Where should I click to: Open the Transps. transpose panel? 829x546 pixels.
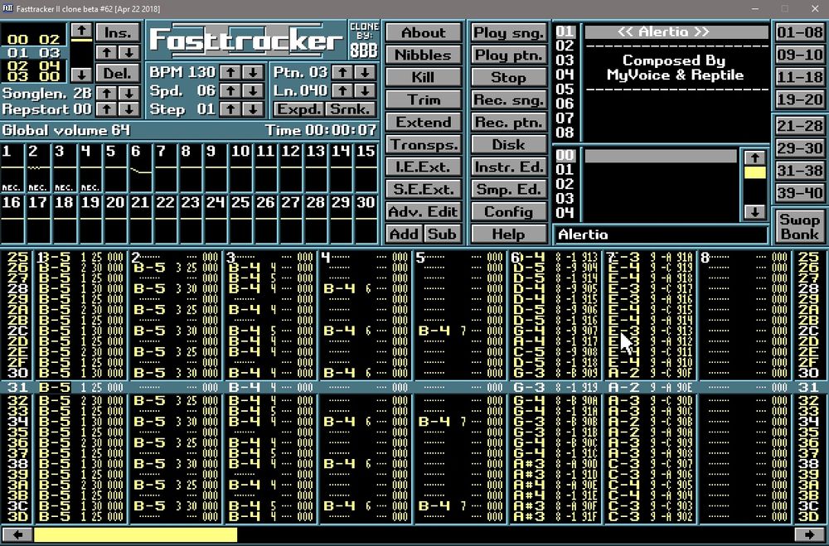tap(424, 144)
